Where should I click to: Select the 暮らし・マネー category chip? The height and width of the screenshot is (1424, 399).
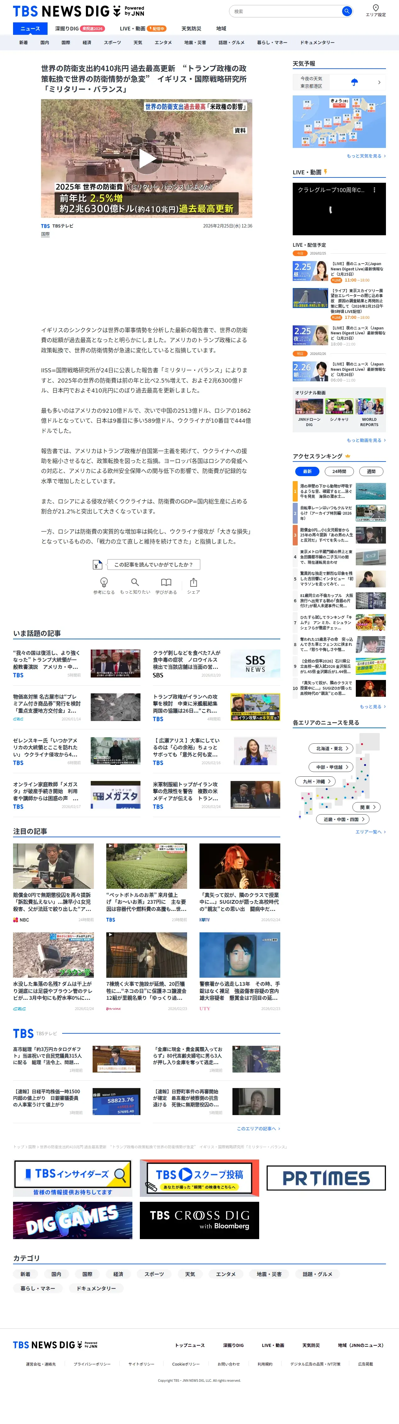(38, 1288)
